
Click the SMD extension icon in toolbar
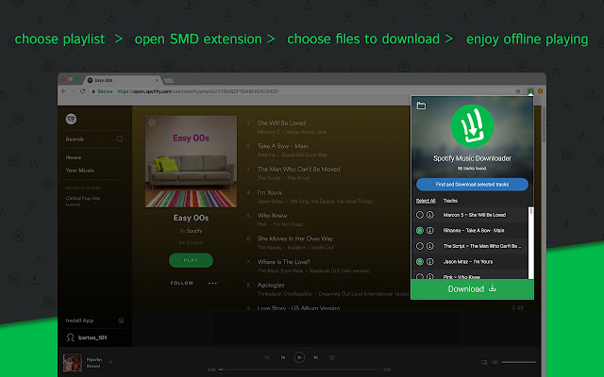tap(530, 91)
